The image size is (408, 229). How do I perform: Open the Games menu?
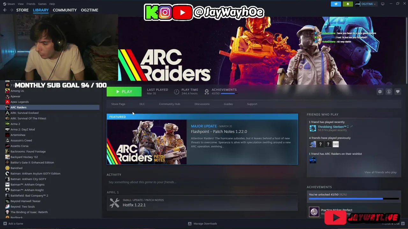coord(42,4)
